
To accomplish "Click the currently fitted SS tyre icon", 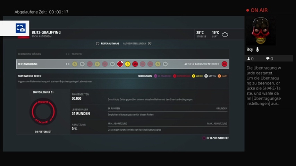I will pyautogui.click(x=224, y=64).
